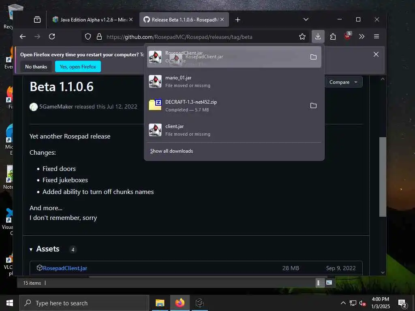Click Yes, open Firefox button
The height and width of the screenshot is (311, 415).
pos(78,67)
